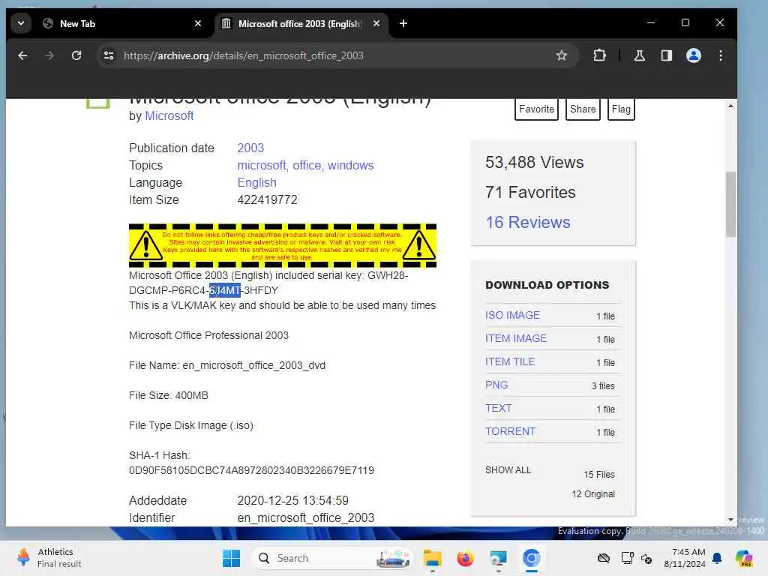Close the New Tab tab
Image resolution: width=768 pixels, height=576 pixels.
(198, 23)
